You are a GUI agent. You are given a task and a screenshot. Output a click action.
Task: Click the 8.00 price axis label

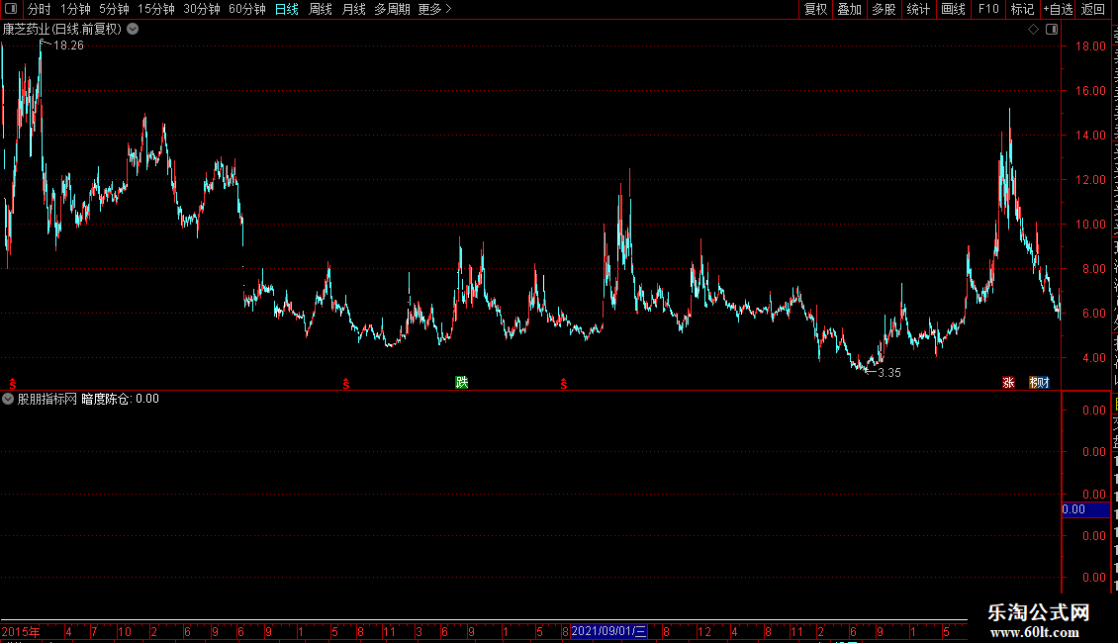point(1093,269)
